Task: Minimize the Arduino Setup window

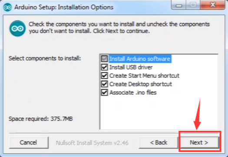Action: (179, 5)
